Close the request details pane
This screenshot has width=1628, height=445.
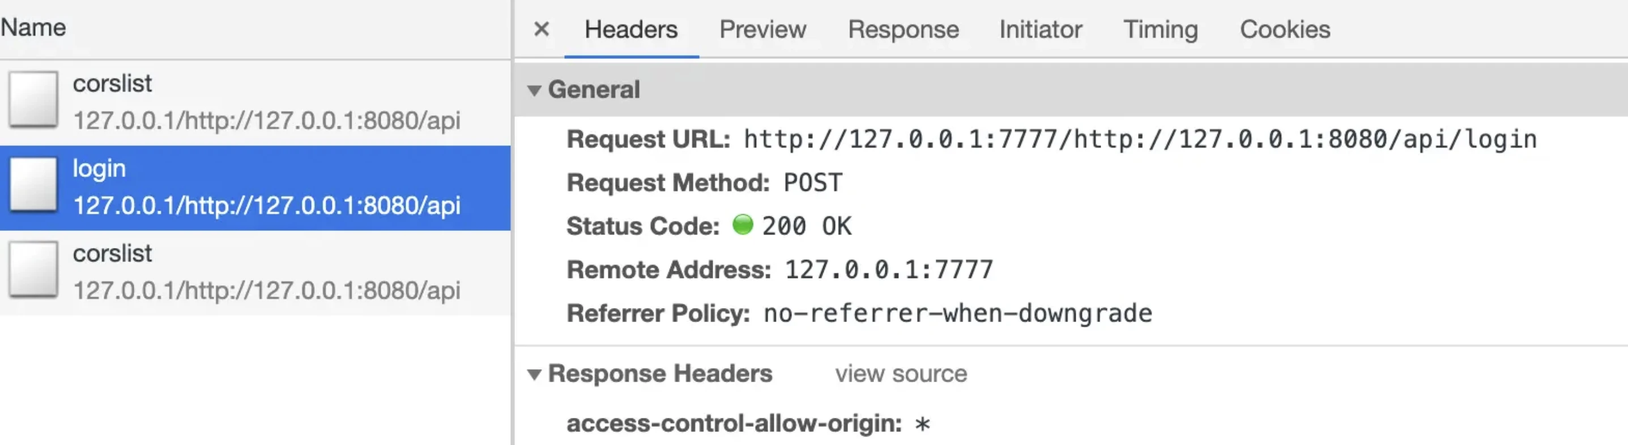(541, 29)
